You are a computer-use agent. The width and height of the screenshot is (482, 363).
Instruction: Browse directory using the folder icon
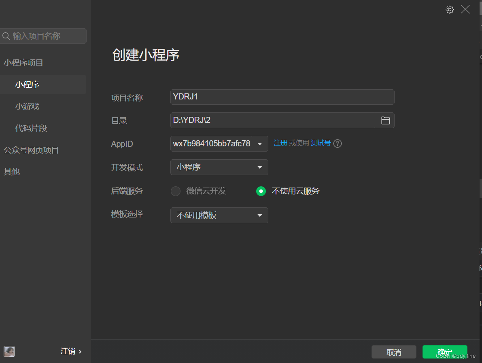(385, 120)
